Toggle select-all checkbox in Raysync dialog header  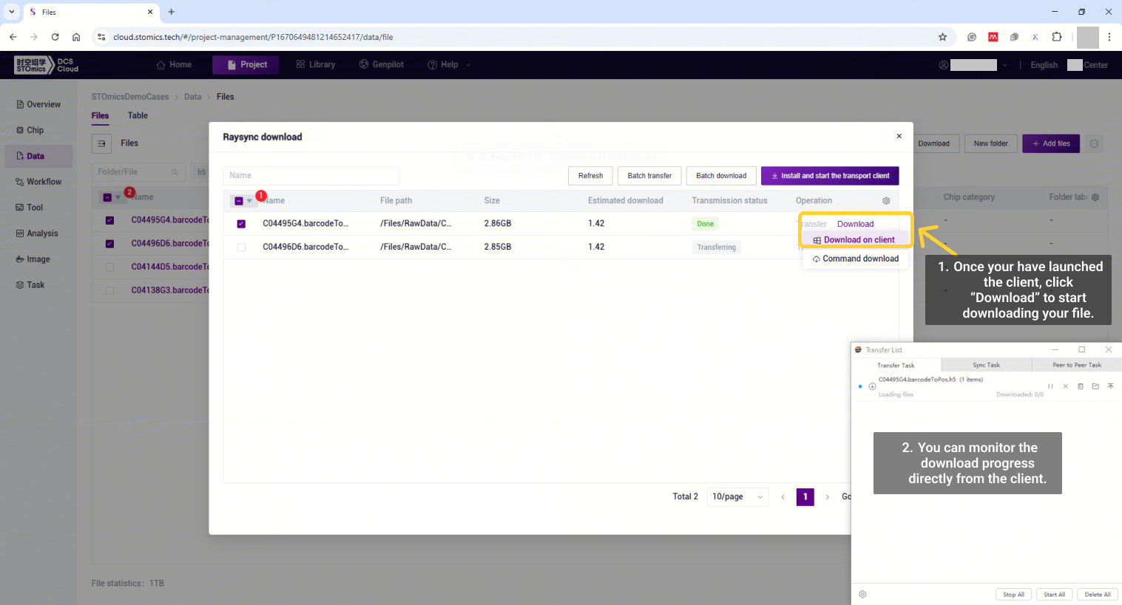[x=239, y=201]
